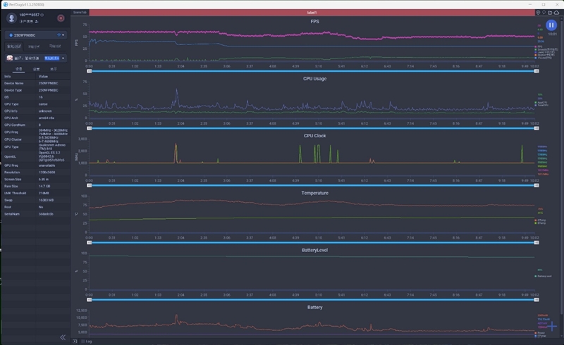Click left handle of CPU Usage slider

click(89, 128)
